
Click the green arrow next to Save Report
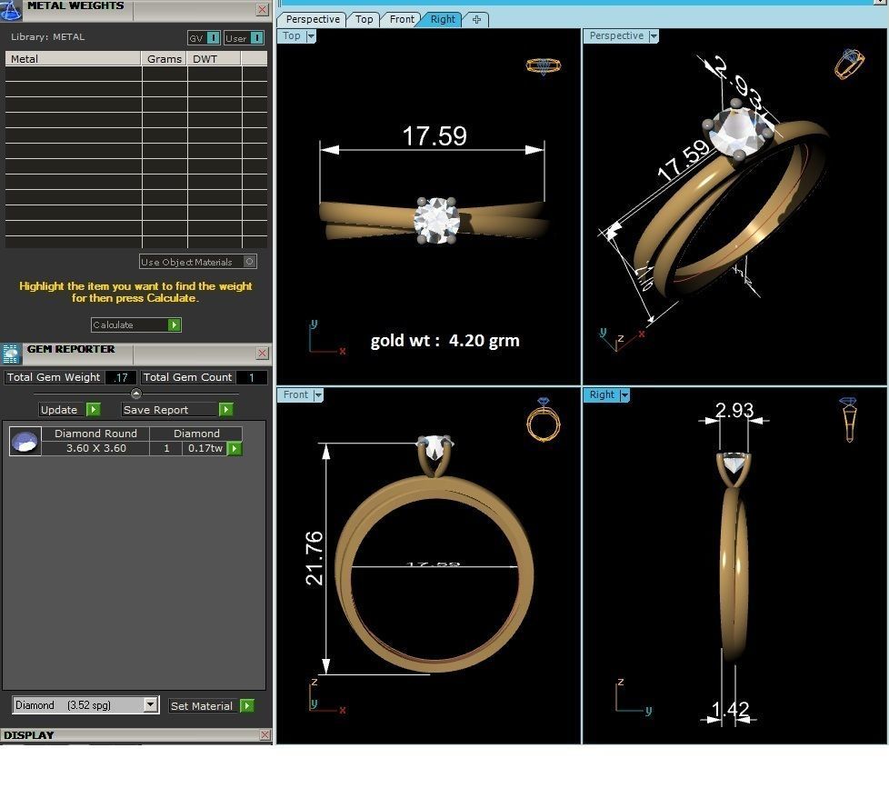[x=225, y=409]
